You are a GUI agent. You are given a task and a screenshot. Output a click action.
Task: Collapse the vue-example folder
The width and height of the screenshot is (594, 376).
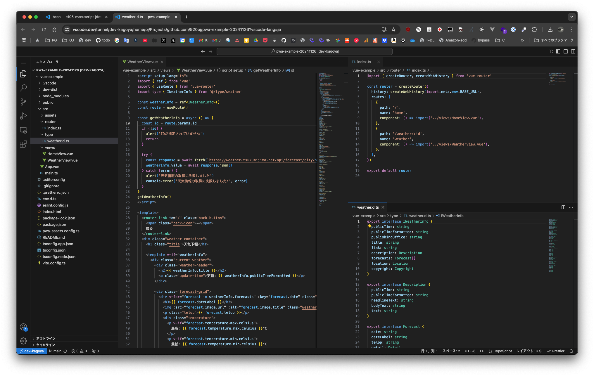(x=52, y=77)
